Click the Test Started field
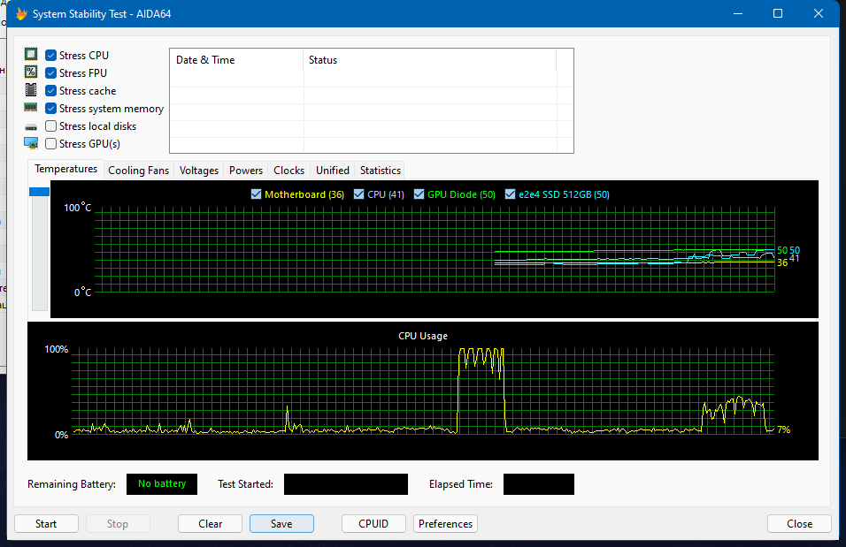This screenshot has width=846, height=547. pyautogui.click(x=346, y=484)
